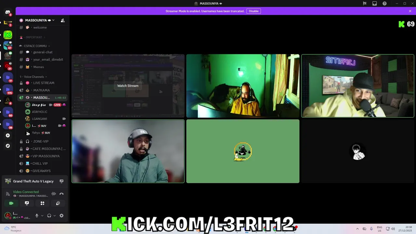Select the locked LIVE STREAM channel
Image resolution: width=416 pixels, height=234 pixels.
pyautogui.click(x=42, y=83)
